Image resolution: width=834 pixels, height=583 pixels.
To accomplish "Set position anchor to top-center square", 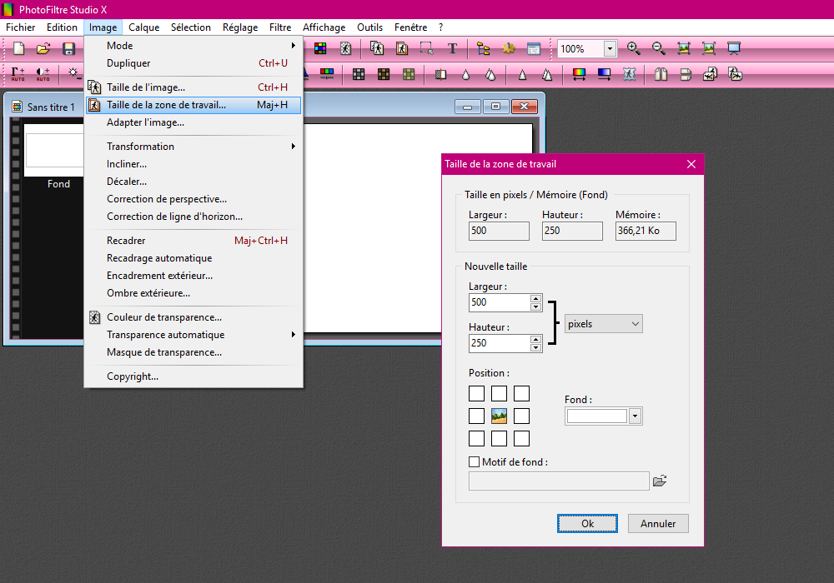I will 499,393.
